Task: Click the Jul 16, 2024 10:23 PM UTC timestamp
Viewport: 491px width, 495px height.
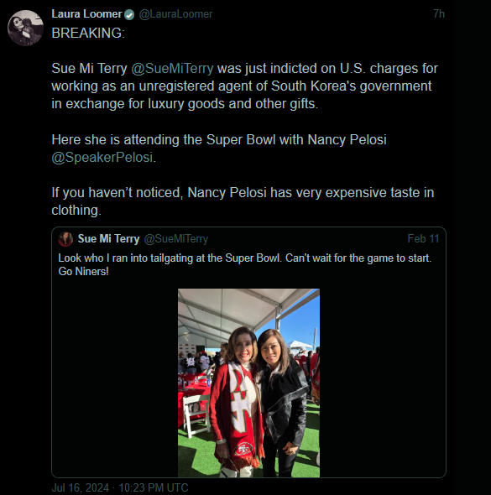Action: (120, 487)
